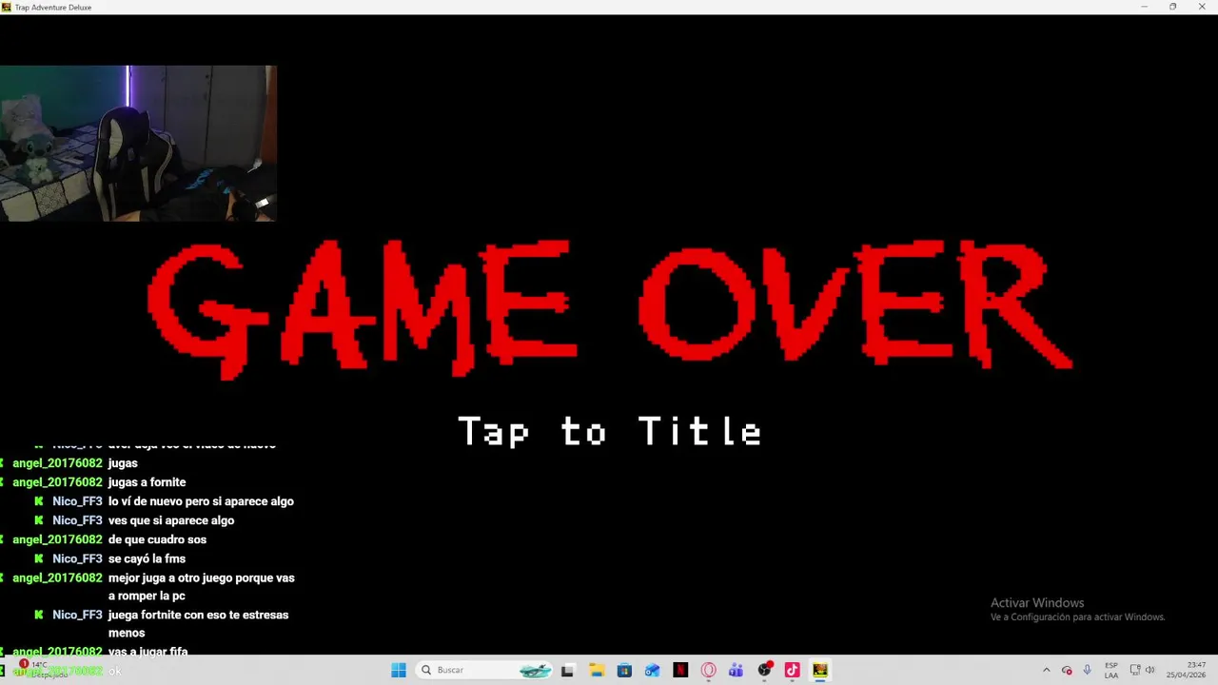This screenshot has height=685, width=1218.
Task: Open Opera GX browser in taskbar
Action: (708, 670)
